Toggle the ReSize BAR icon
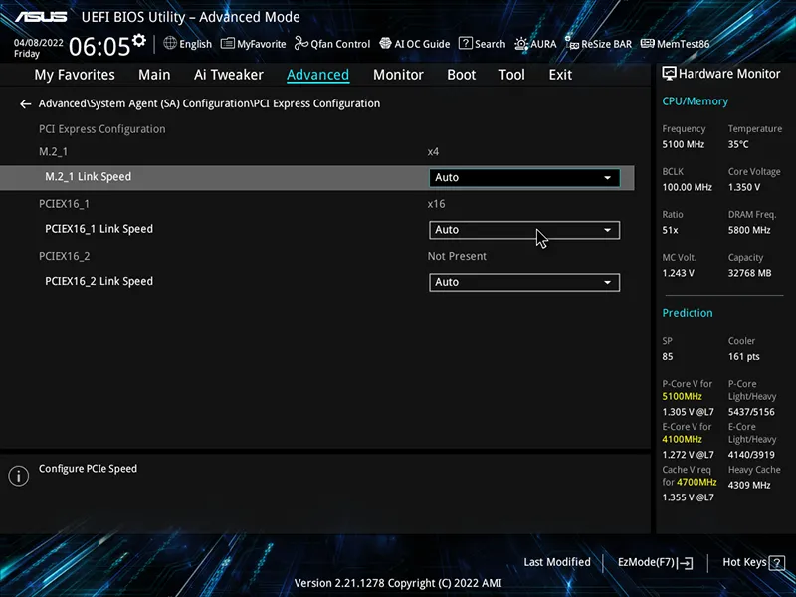The height and width of the screenshot is (597, 796). pos(571,43)
